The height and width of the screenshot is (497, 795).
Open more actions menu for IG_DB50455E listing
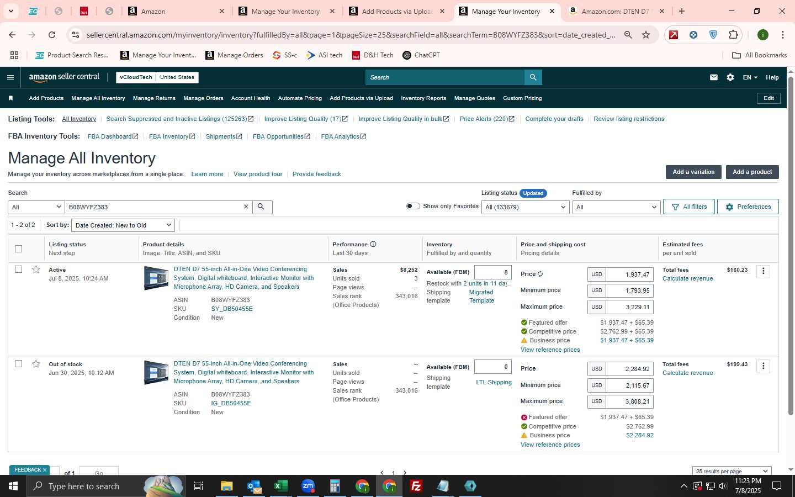click(763, 366)
